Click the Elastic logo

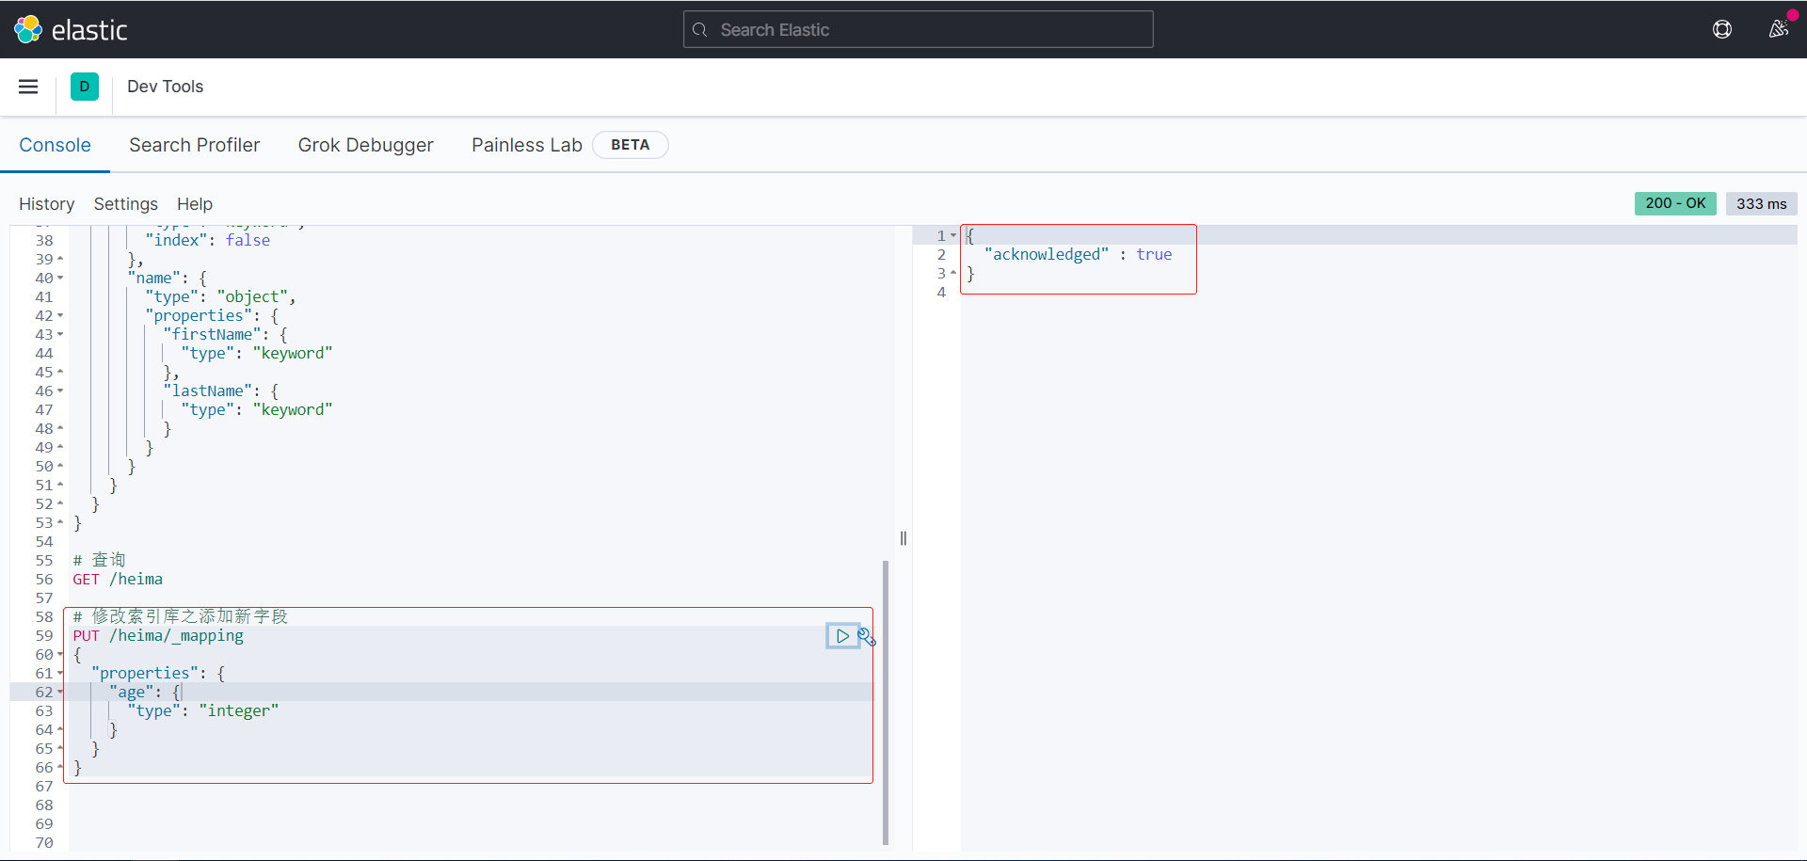71,30
